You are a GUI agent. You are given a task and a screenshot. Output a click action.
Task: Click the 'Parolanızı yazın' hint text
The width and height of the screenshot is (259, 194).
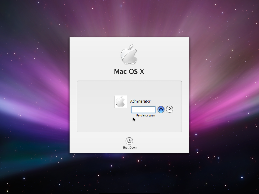point(145,115)
